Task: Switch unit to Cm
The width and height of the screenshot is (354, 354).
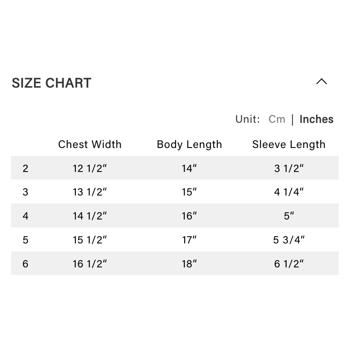Action: 277,119
